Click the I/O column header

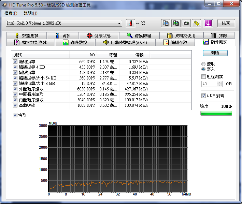tap(83, 55)
